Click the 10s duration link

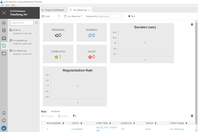[123, 129]
